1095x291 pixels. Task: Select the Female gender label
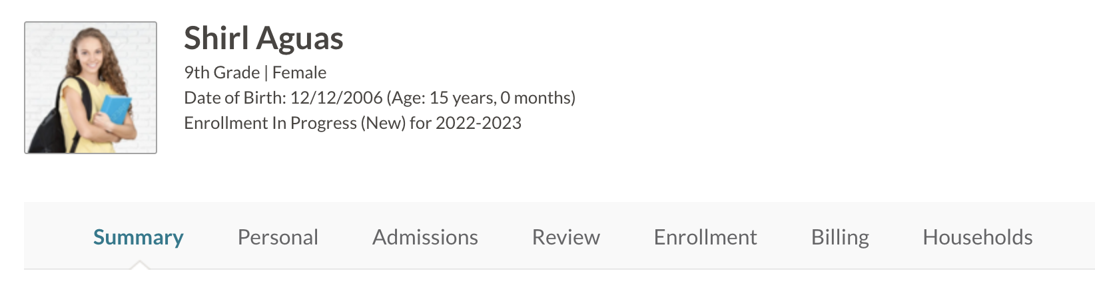(299, 72)
